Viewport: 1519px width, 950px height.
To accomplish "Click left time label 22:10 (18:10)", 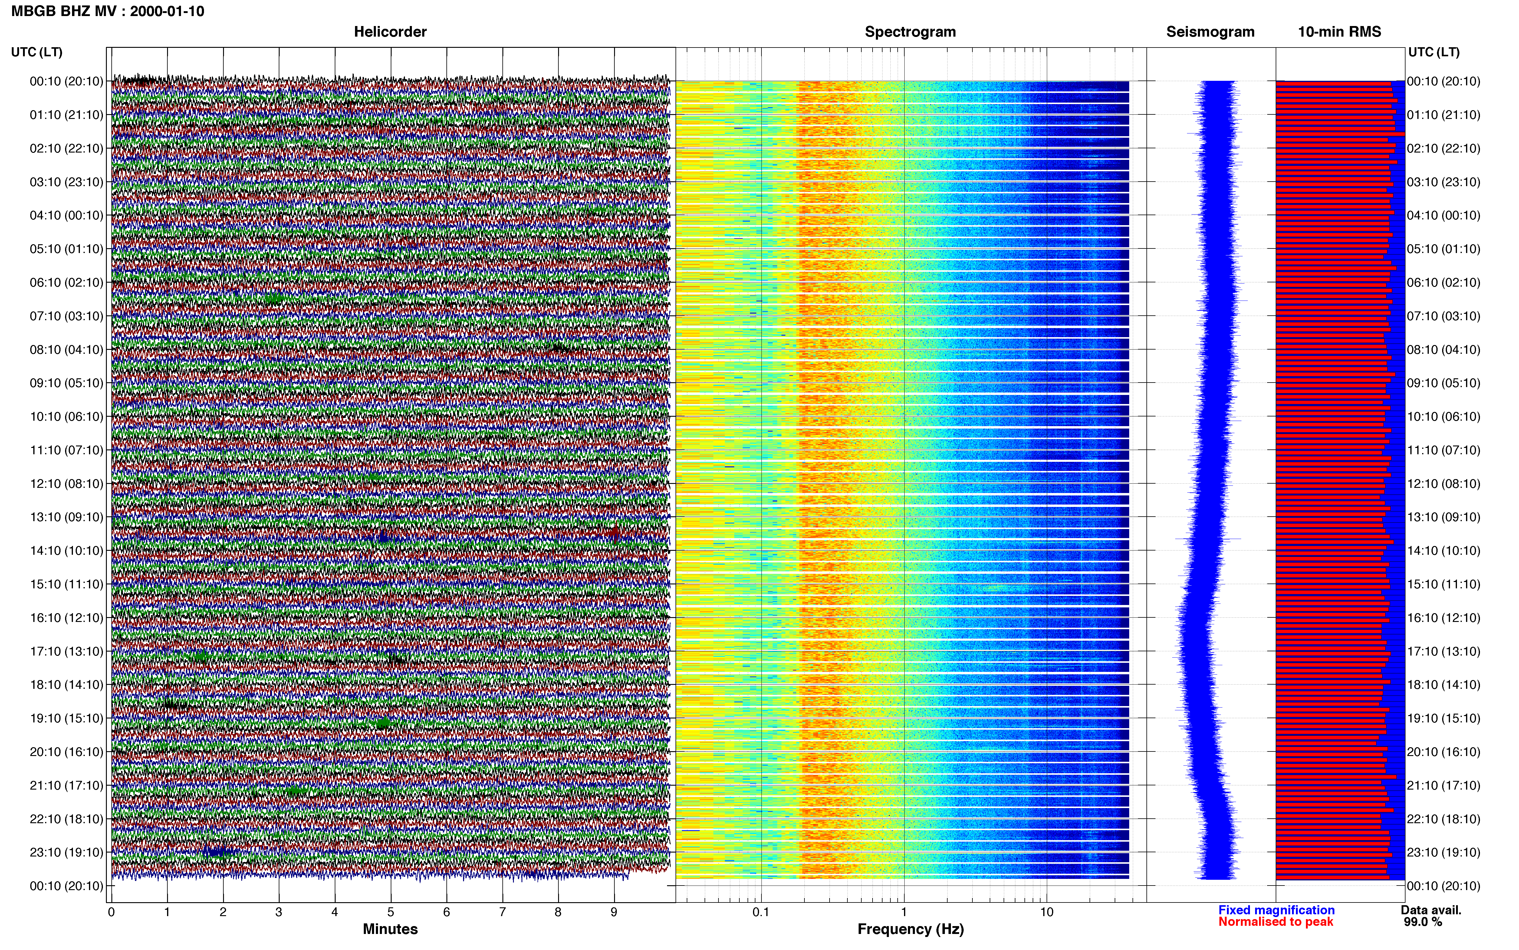I will pyautogui.click(x=66, y=819).
